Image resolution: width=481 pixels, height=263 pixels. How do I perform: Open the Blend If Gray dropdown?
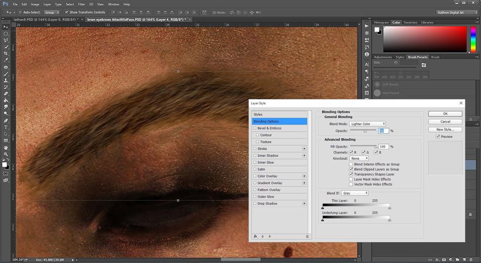pos(355,193)
